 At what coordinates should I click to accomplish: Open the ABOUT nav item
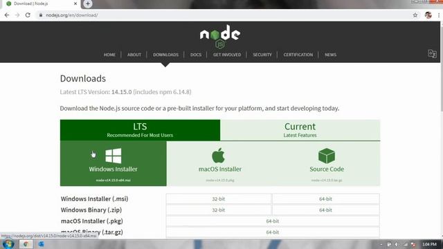point(134,55)
